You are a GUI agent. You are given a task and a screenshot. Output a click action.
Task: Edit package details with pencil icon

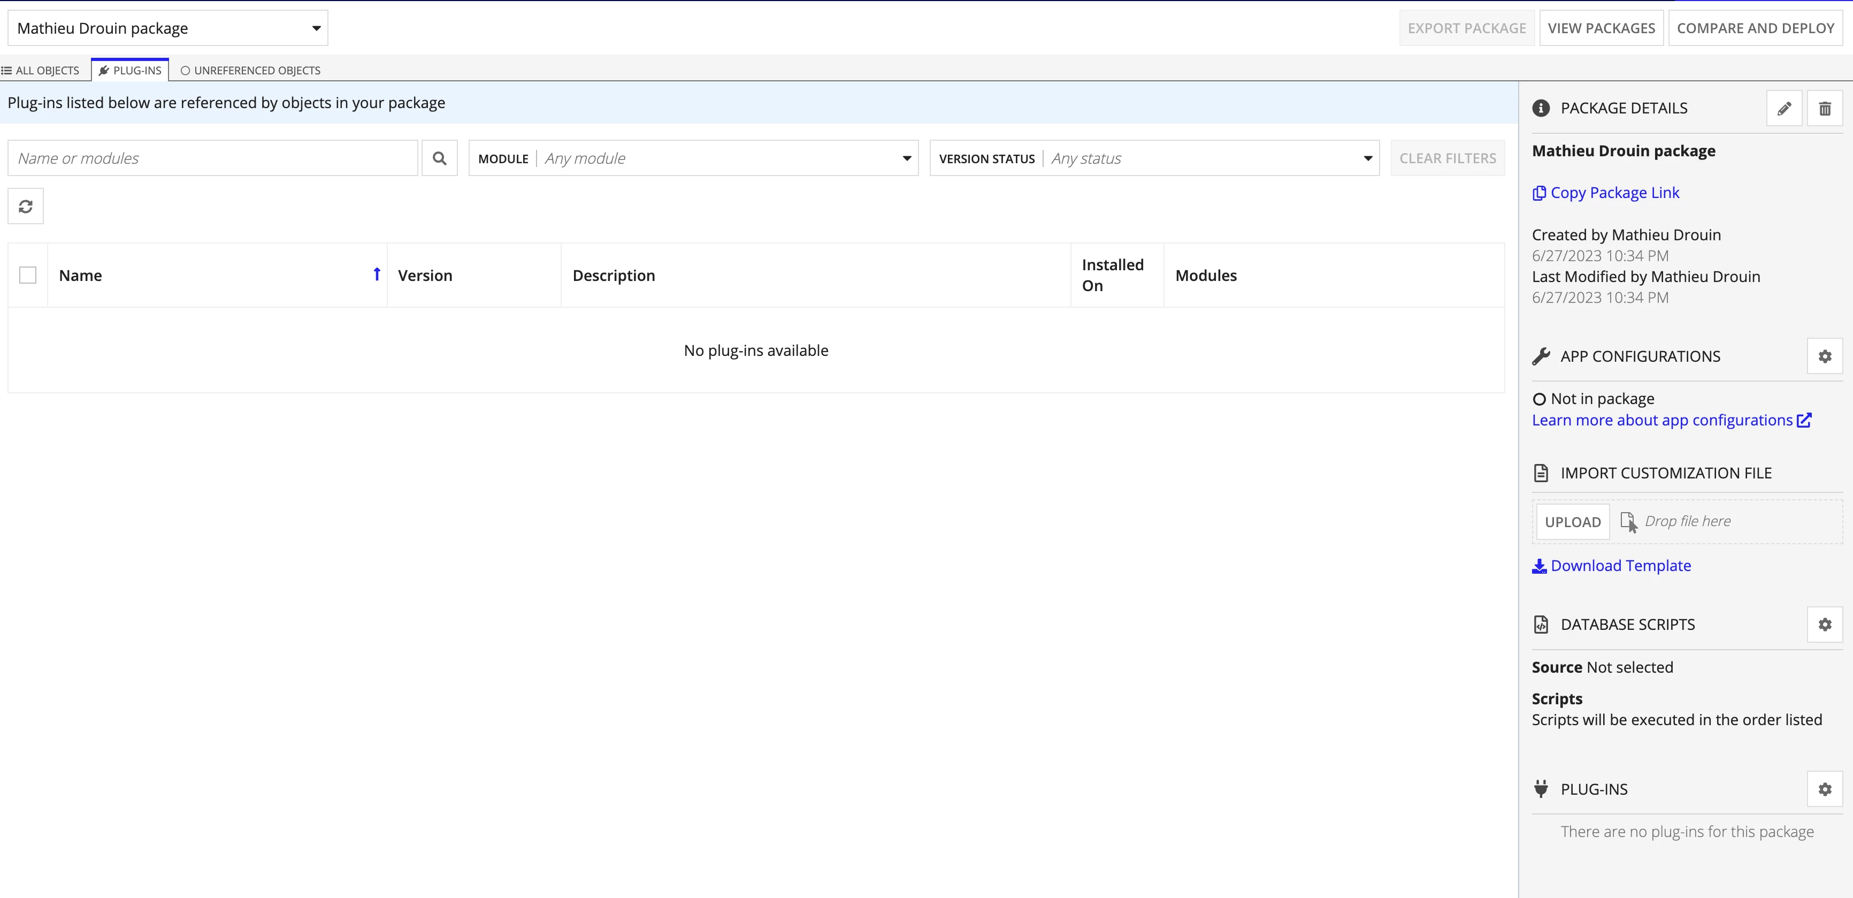click(1784, 109)
